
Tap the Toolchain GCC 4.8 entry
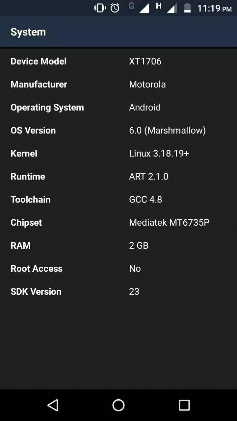click(118, 199)
